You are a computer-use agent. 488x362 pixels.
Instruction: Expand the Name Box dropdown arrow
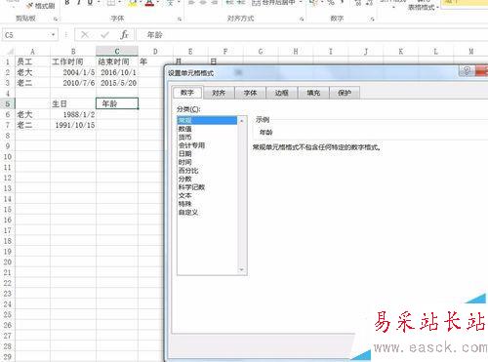(53, 35)
